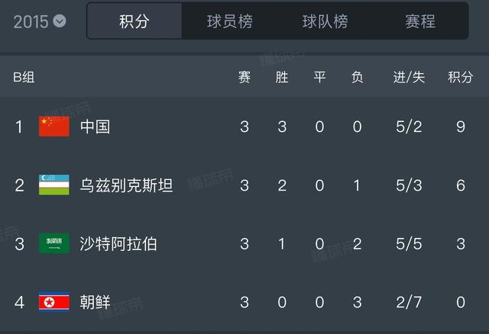Open team 乌兹别克斯坦 details
489x334 pixels.
pyautogui.click(x=126, y=185)
